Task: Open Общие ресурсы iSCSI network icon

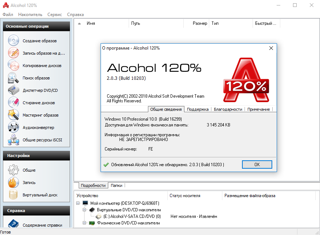Action: [13, 140]
